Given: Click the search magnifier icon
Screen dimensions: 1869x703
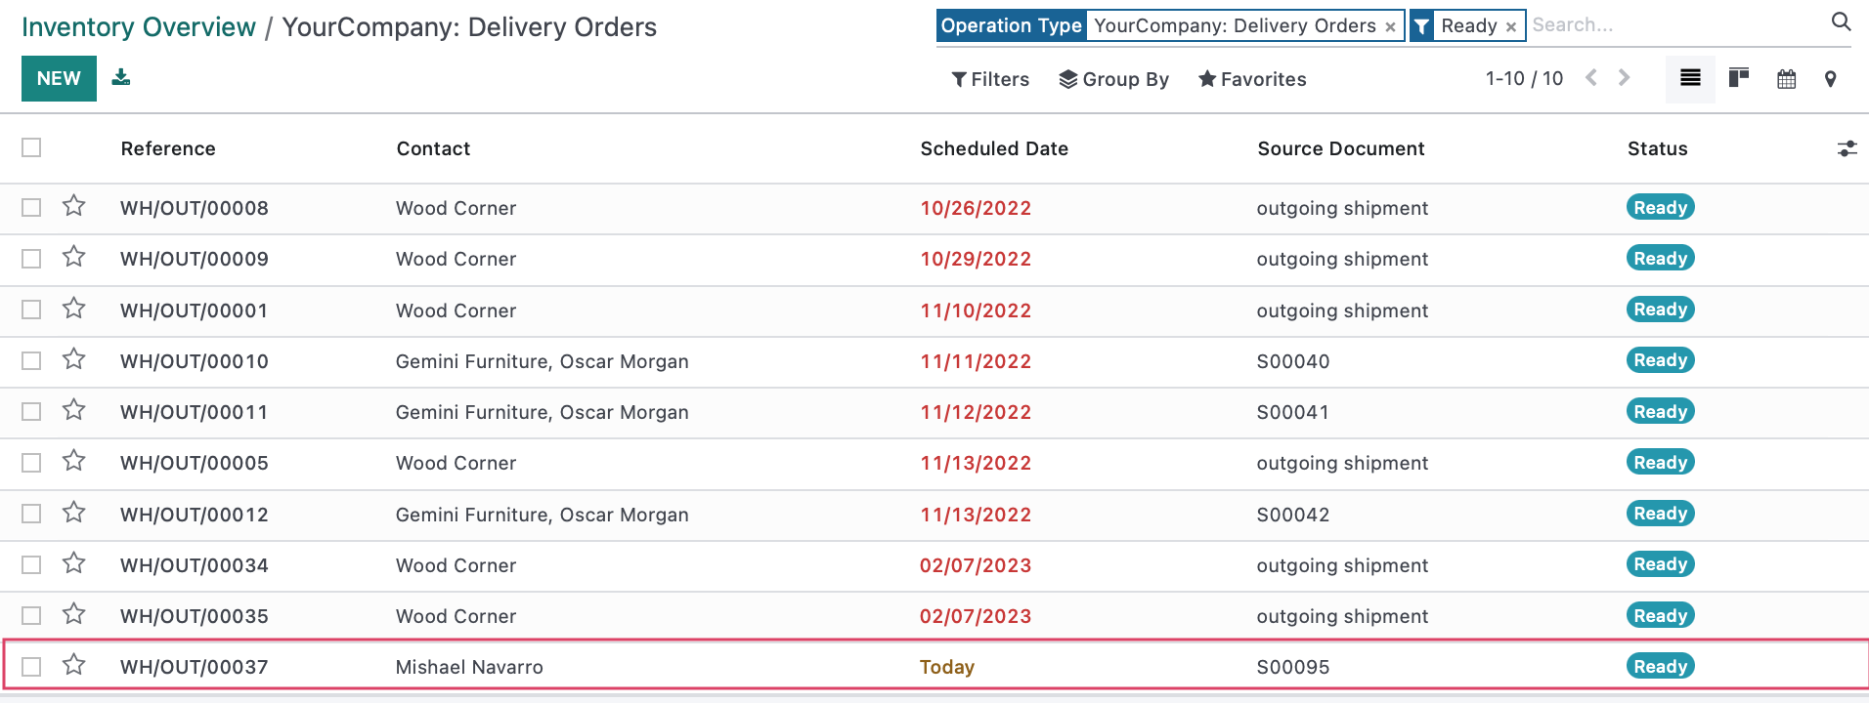Looking at the screenshot, I should tap(1841, 21).
